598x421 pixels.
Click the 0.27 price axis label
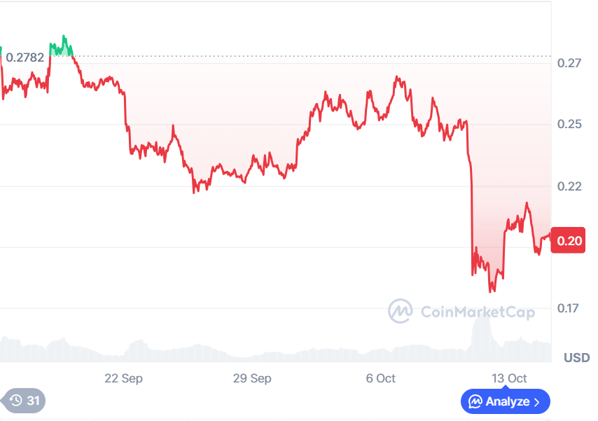(x=569, y=63)
